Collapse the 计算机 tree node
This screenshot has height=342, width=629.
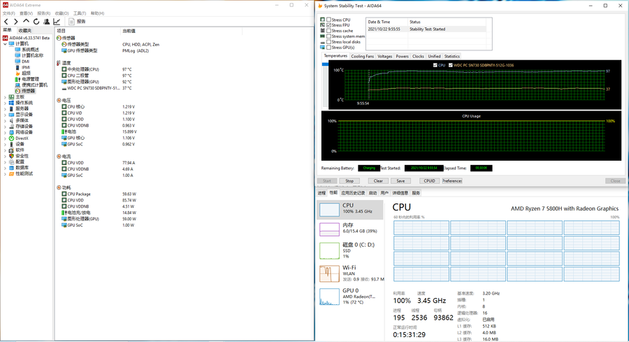[5, 44]
